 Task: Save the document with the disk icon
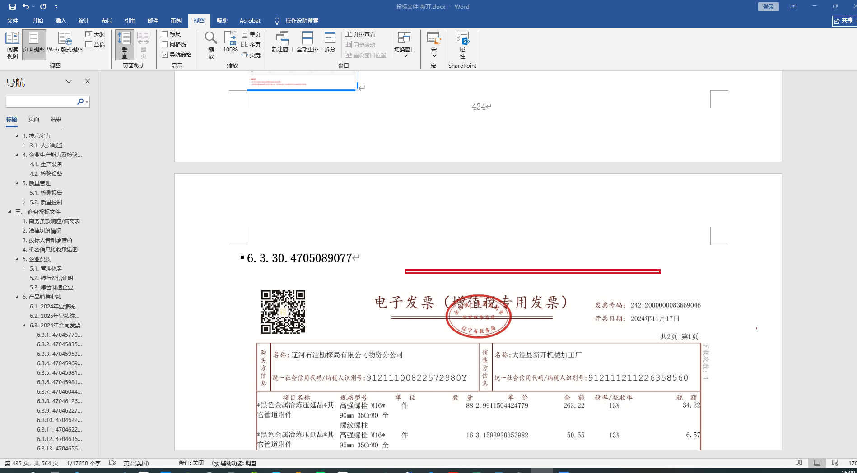(13, 7)
